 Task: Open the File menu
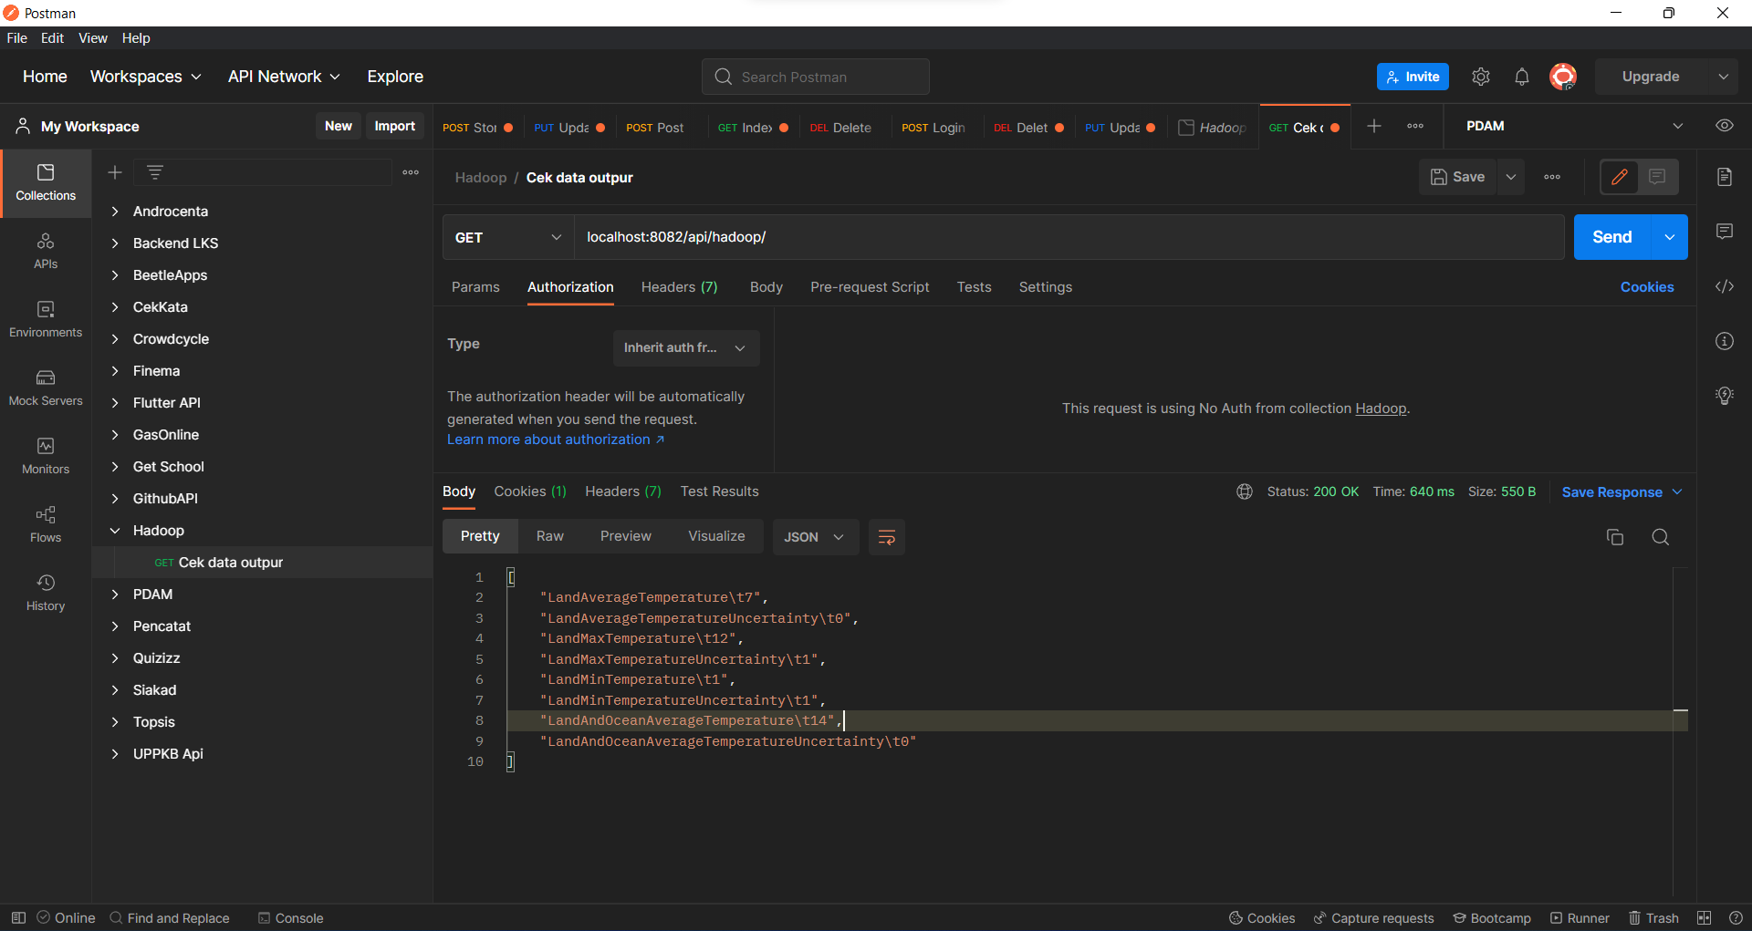pyautogui.click(x=16, y=38)
